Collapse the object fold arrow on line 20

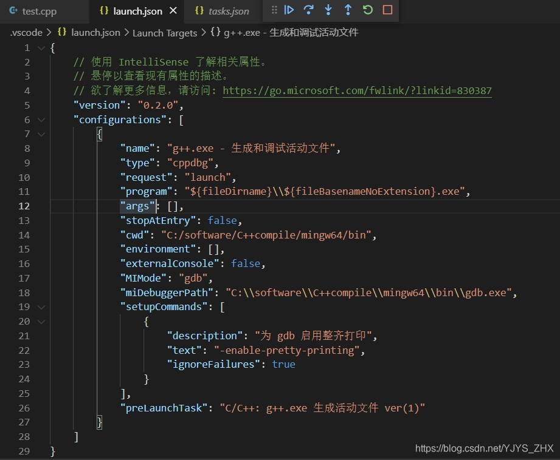point(41,322)
